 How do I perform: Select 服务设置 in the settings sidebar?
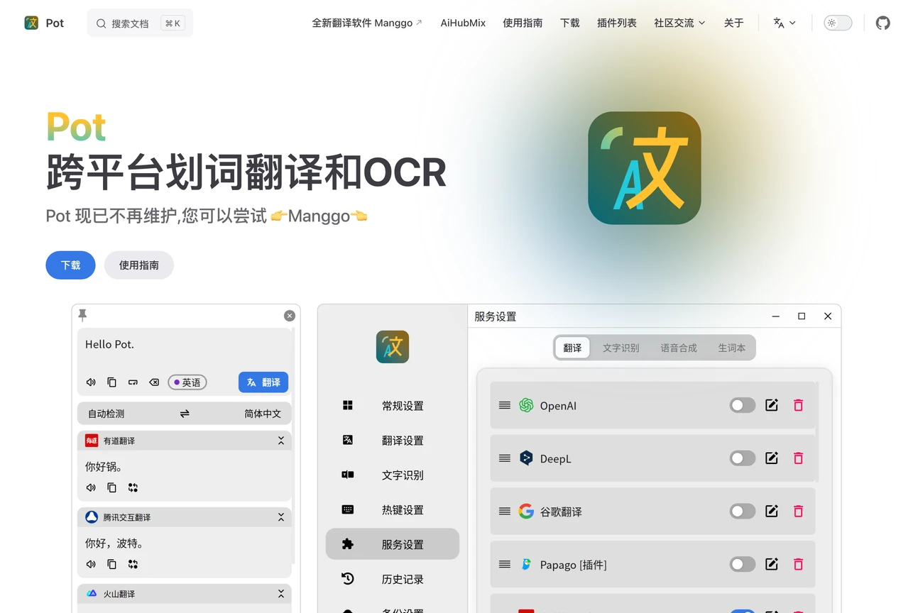pyautogui.click(x=393, y=544)
